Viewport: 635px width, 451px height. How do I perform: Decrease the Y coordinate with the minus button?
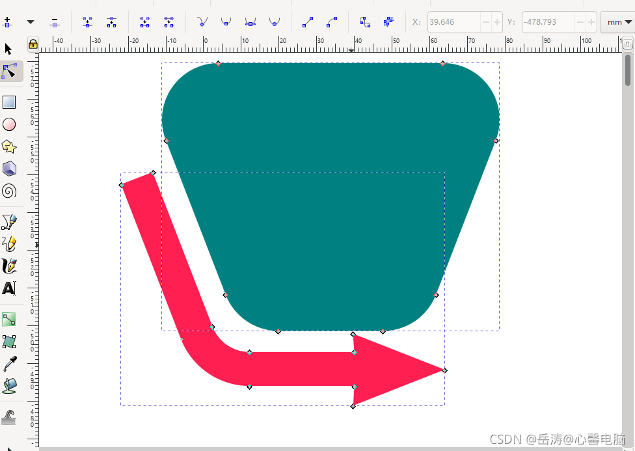[580, 22]
